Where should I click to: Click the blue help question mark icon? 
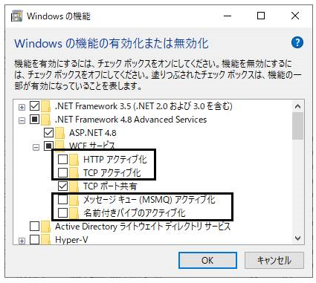point(297,42)
